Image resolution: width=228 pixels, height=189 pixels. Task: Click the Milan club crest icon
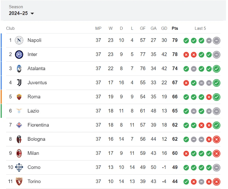pos(19,153)
